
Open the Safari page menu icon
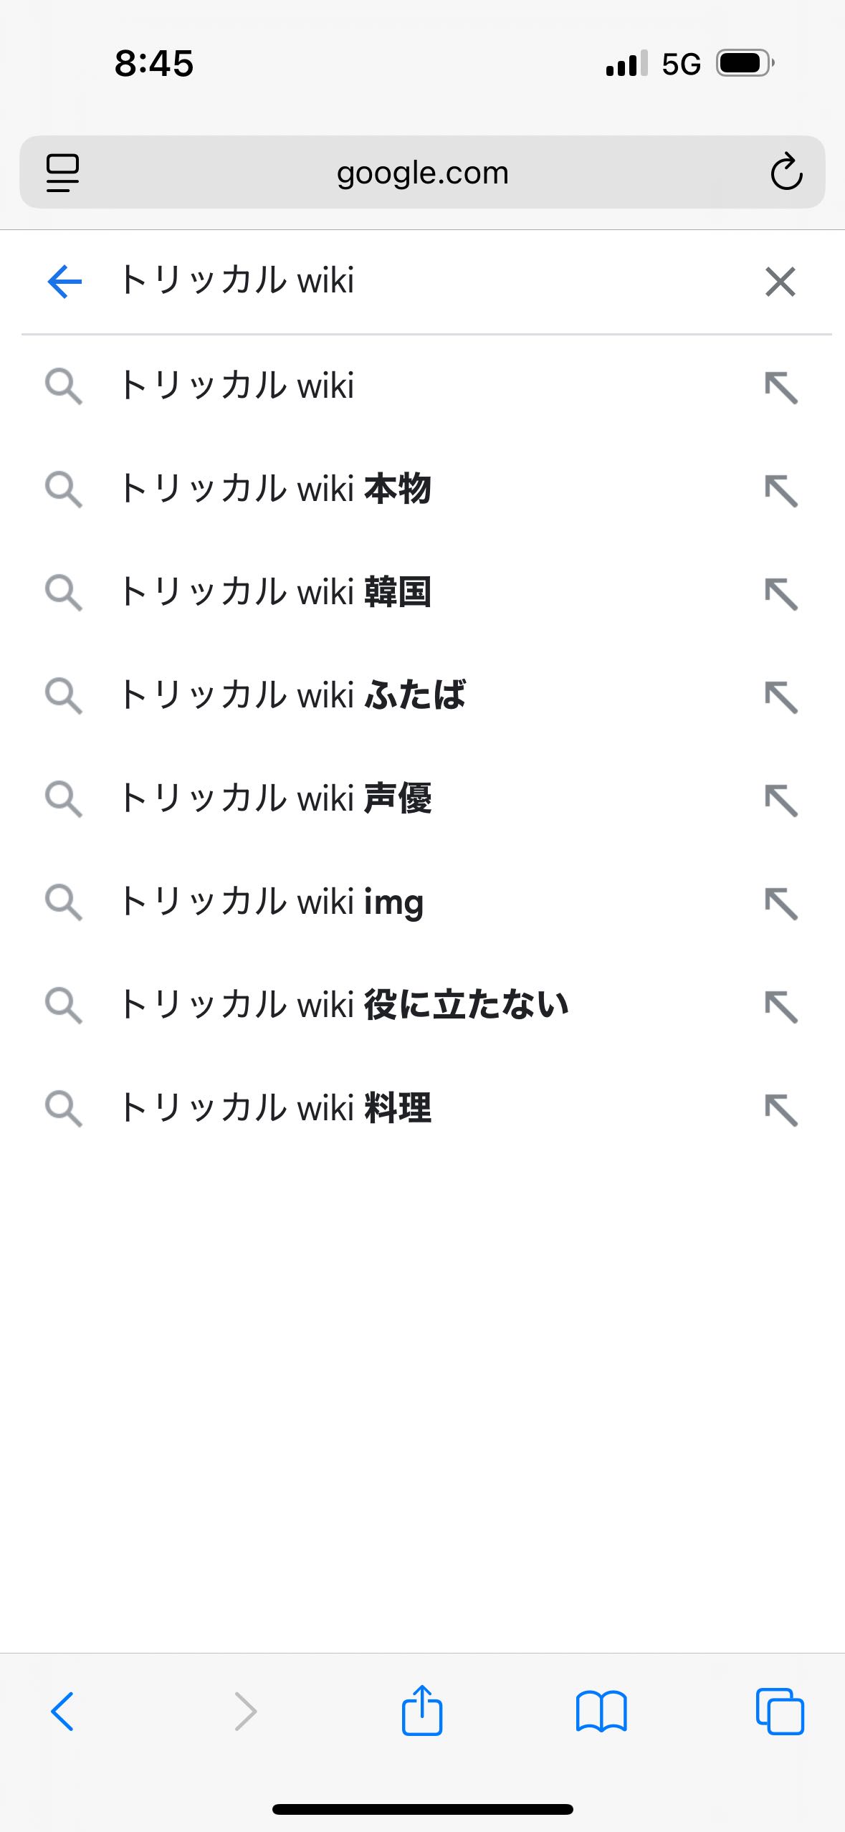coord(63,172)
